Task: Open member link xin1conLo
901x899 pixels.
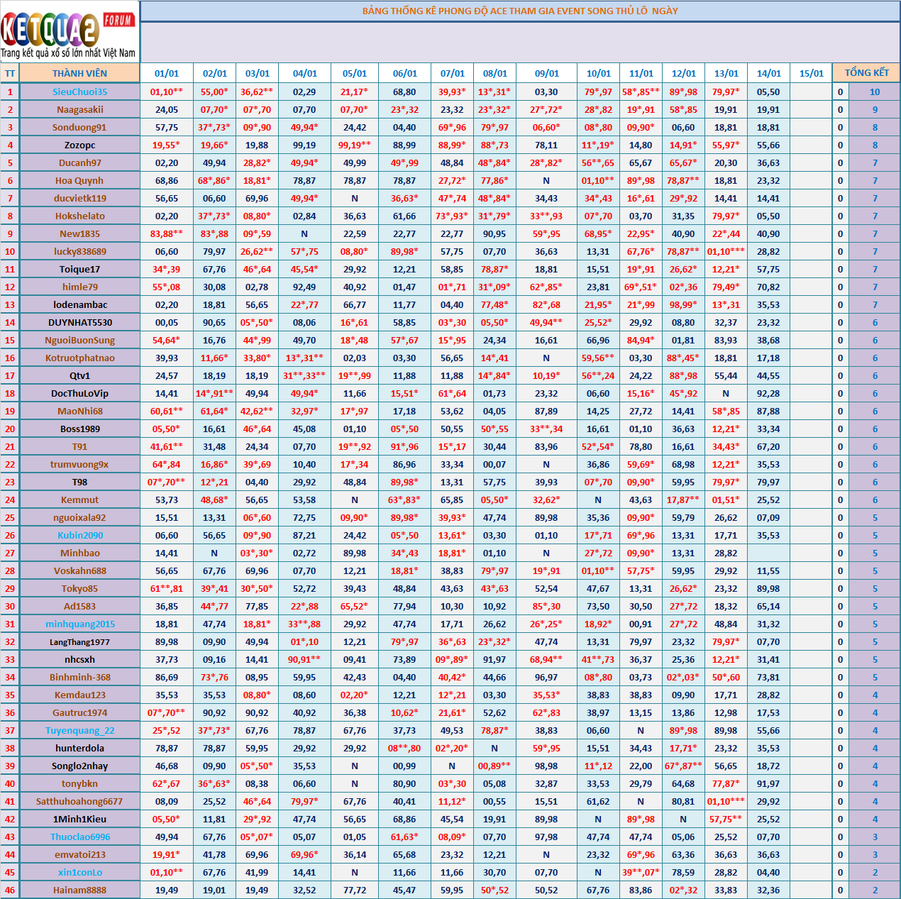Action: 79,872
